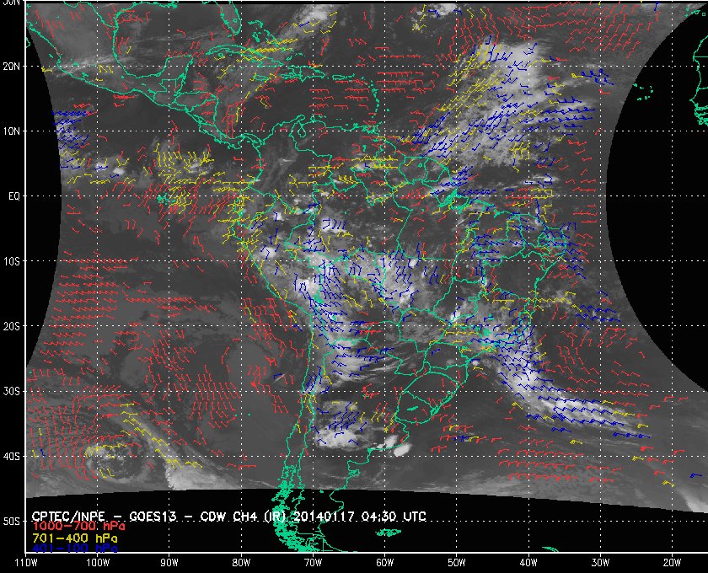This screenshot has width=708, height=573.
Task: Click the CPTEC/INPE source text
Action: pyautogui.click(x=68, y=517)
